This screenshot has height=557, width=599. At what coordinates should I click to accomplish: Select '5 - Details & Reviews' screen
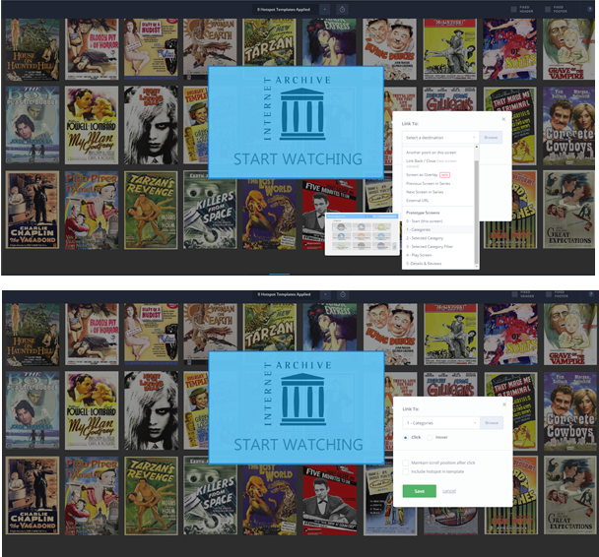tap(424, 264)
